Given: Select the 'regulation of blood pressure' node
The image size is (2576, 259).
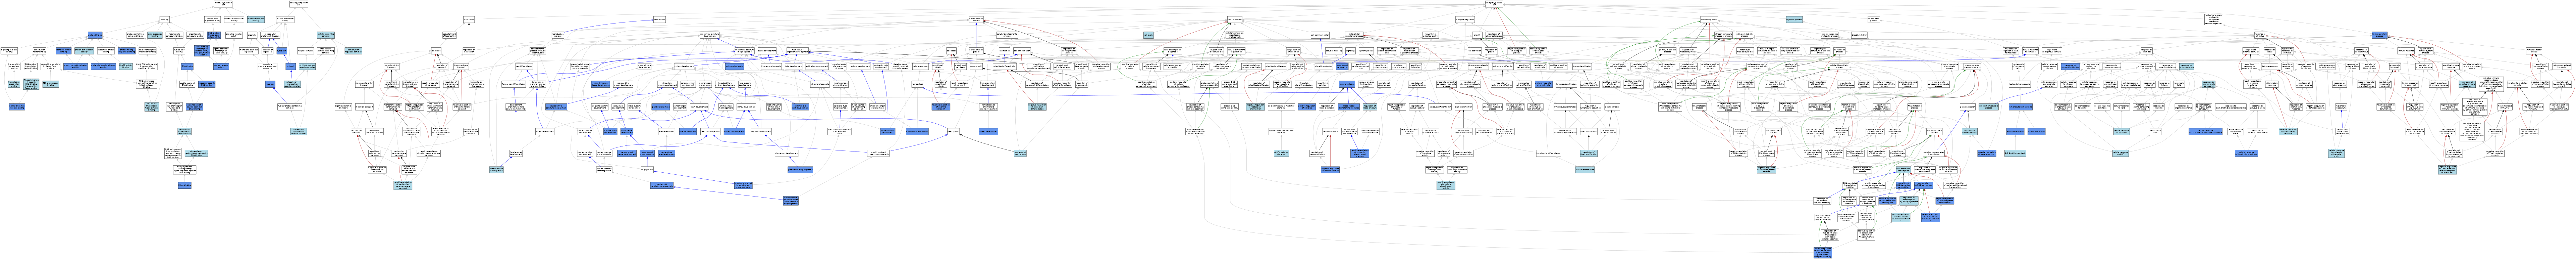Looking at the screenshot, I should click(x=1370, y=107).
